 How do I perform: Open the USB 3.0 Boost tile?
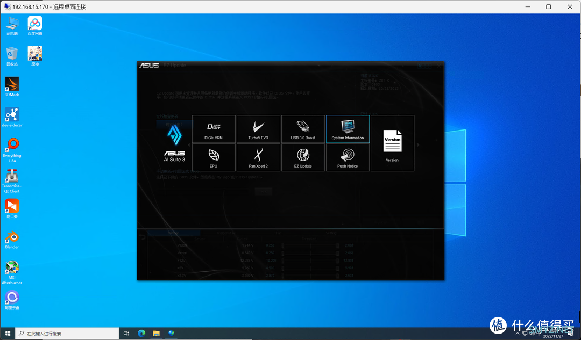303,129
